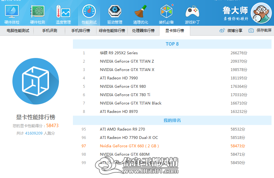
Task: Select NVIDIA GeForce GTX TITAN Z row
Action: 172,61
